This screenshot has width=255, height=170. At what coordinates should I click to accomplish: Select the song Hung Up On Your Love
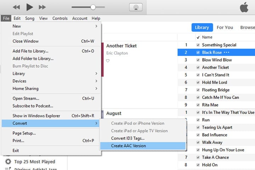pos(223,150)
